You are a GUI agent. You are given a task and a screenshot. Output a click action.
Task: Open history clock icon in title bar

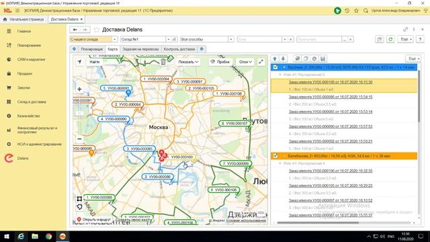point(347,11)
